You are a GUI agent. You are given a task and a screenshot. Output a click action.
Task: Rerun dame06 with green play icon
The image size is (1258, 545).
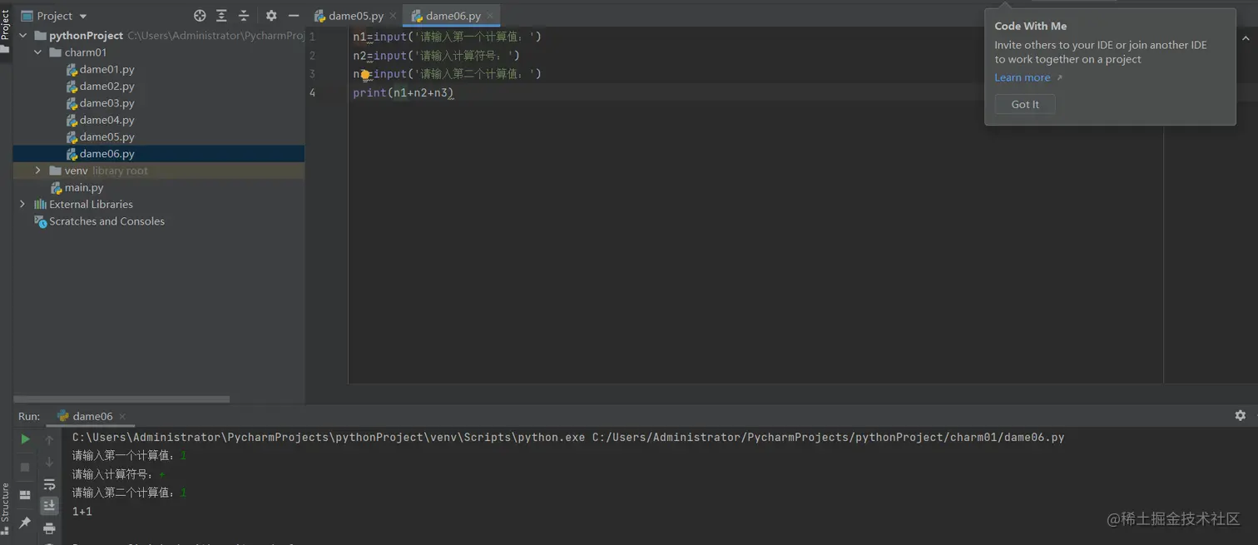point(25,439)
